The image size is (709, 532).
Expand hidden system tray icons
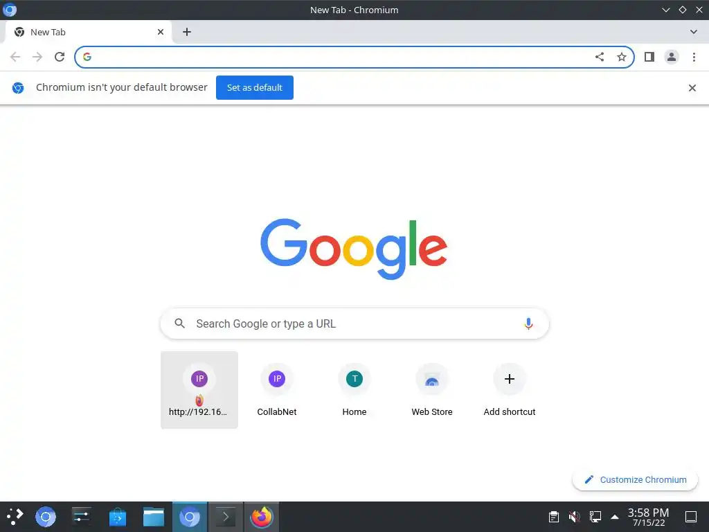click(x=615, y=517)
